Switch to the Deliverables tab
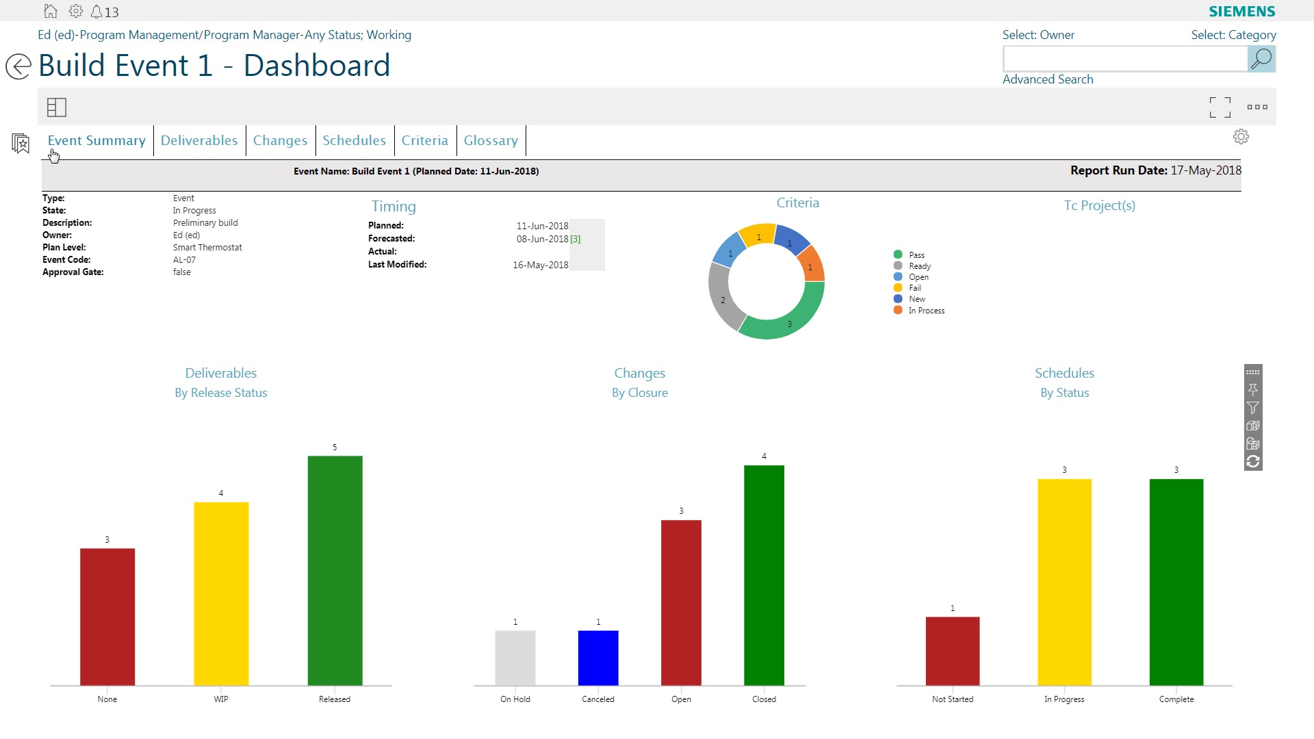This screenshot has width=1314, height=739. [199, 140]
